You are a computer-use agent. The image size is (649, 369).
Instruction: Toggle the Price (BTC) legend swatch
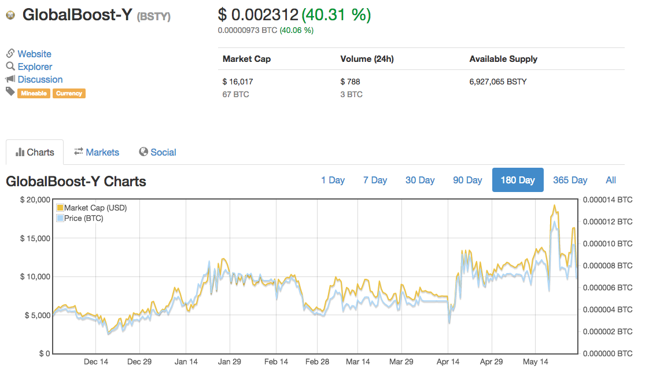click(60, 218)
